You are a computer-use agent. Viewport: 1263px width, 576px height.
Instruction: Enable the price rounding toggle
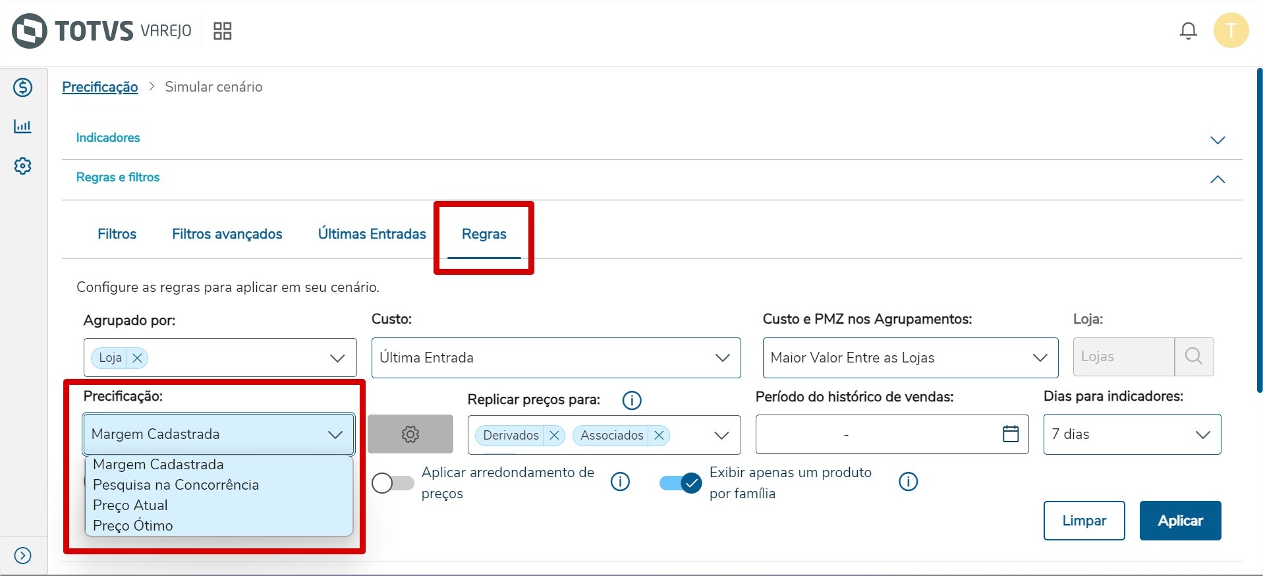pos(393,483)
